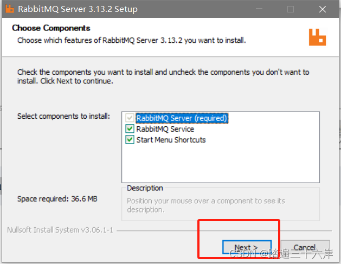Click the grayed RabbitMQ Server (required) checkbox
This screenshot has width=341, height=264.
130,118
